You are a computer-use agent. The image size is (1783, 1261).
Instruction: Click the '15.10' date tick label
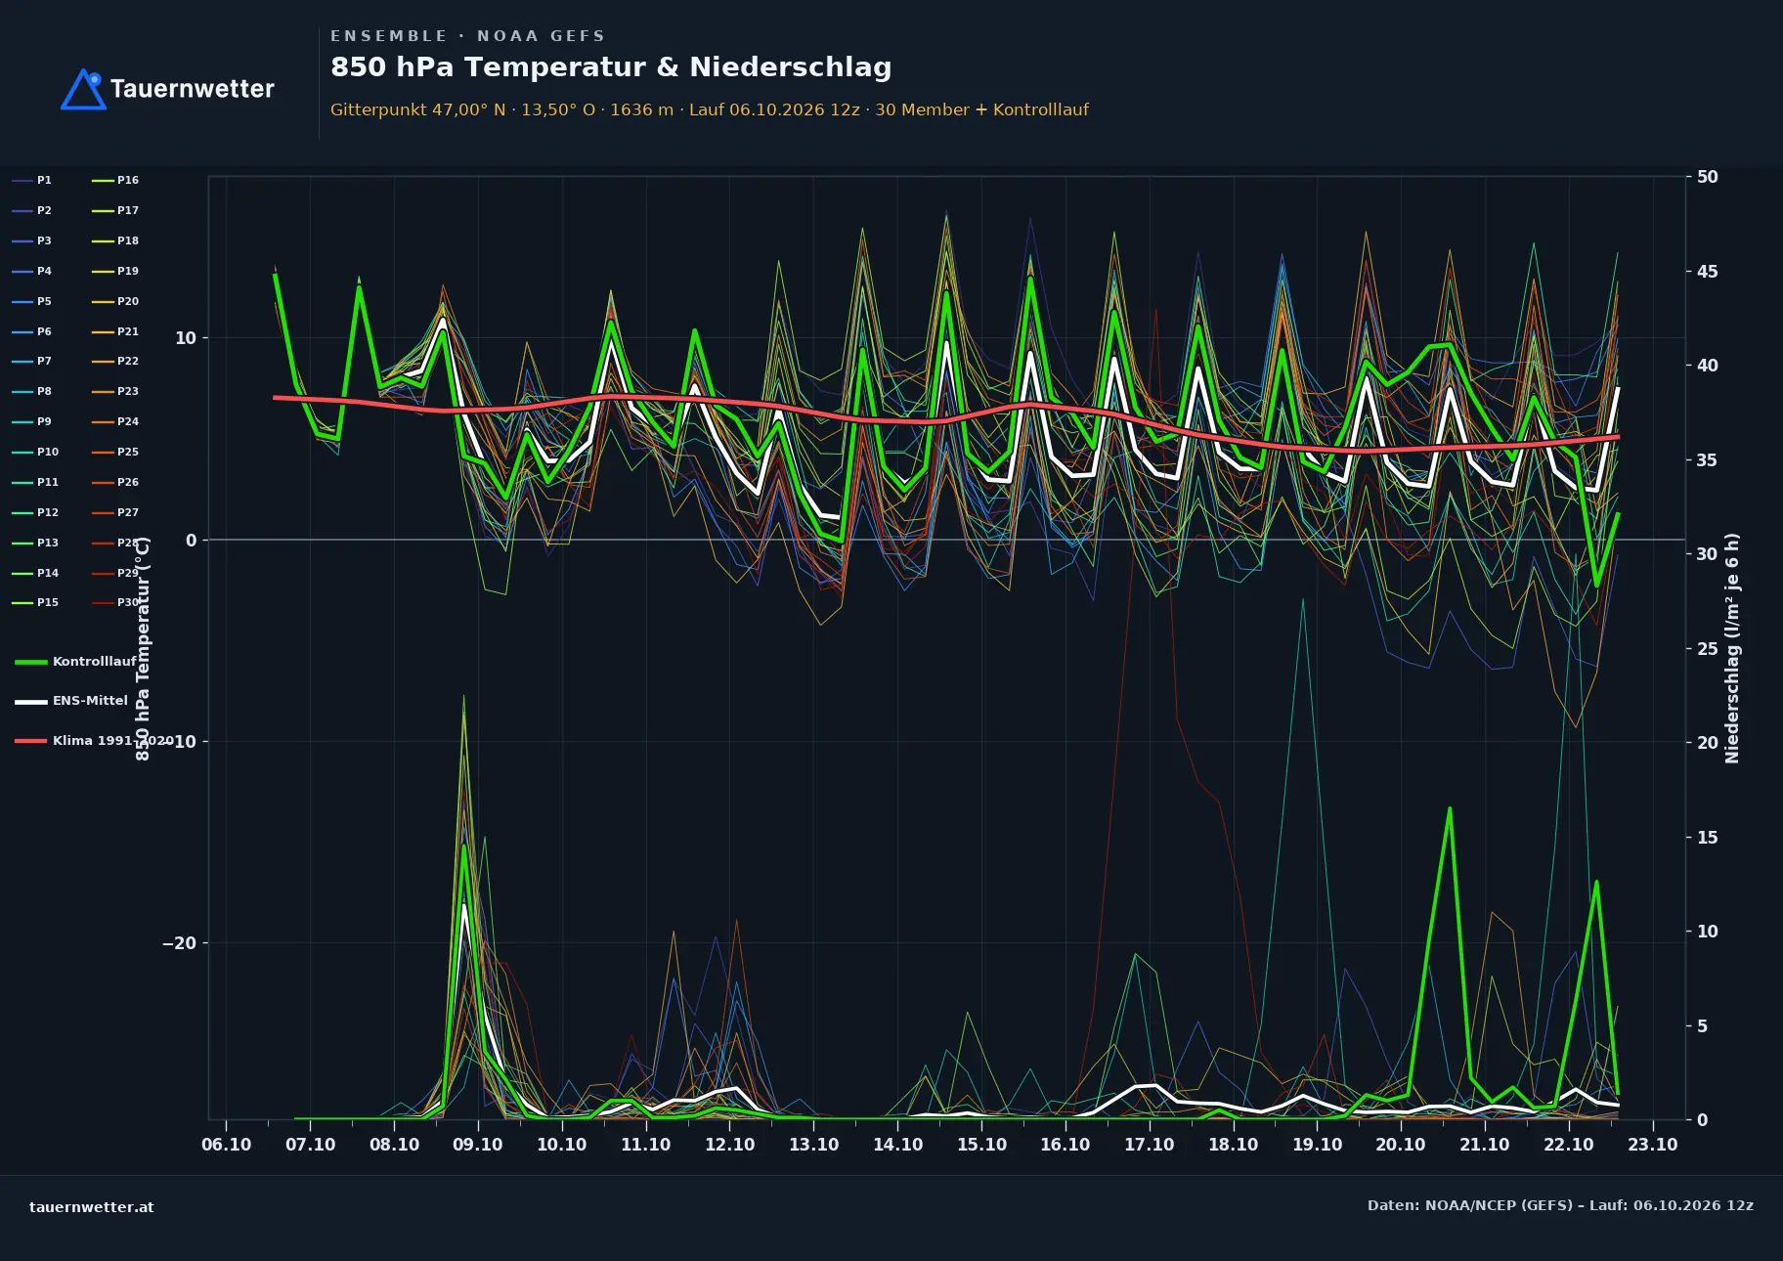coord(981,1145)
